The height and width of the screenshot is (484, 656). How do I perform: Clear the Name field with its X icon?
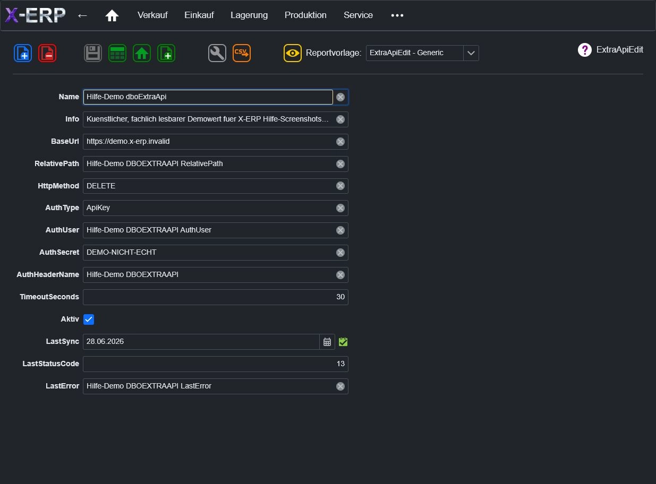(340, 97)
